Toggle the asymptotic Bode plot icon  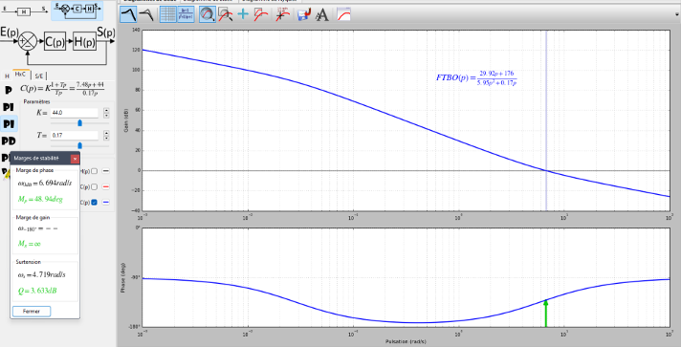[x=129, y=14]
